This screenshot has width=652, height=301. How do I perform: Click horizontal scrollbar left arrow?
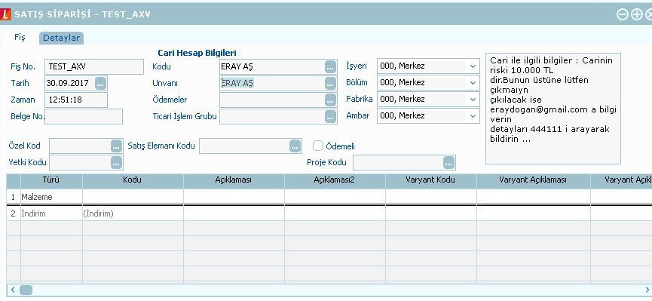(x=13, y=290)
